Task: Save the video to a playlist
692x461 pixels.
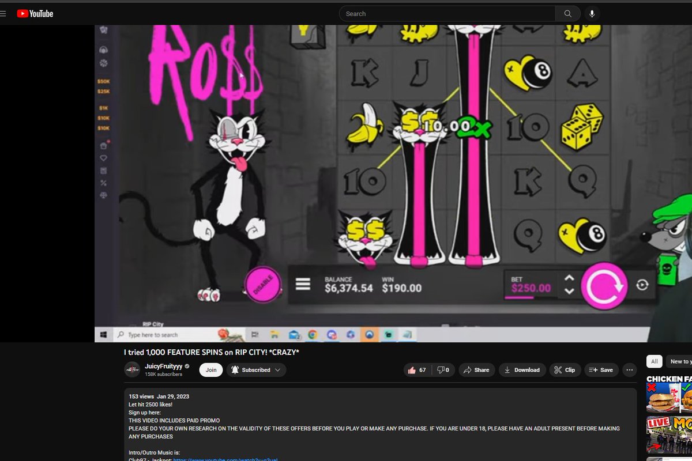Action: (x=601, y=370)
